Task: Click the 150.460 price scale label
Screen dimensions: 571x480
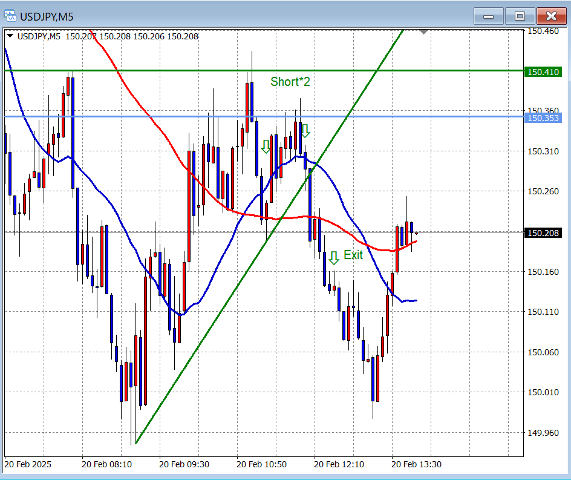Action: click(543, 30)
